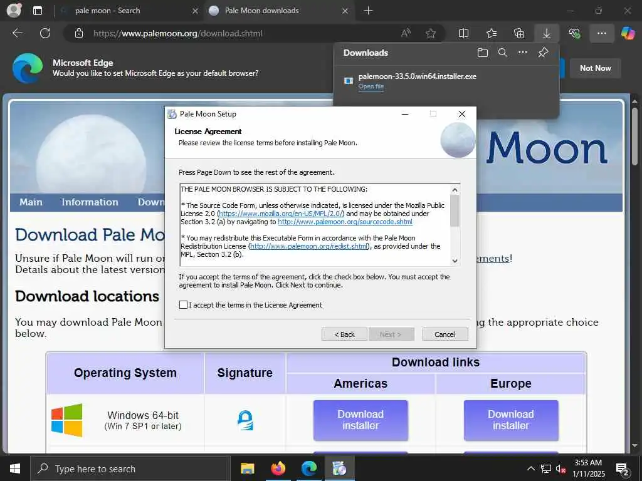Open the downloads folder icon in Downloads panel
The width and height of the screenshot is (642, 481).
coord(483,53)
